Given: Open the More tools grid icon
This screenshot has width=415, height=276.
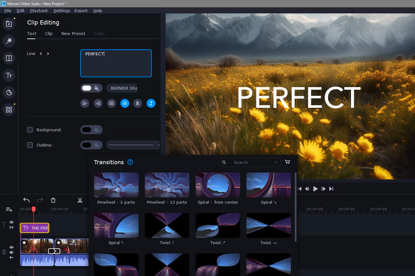Looking at the screenshot, I should tap(9, 110).
